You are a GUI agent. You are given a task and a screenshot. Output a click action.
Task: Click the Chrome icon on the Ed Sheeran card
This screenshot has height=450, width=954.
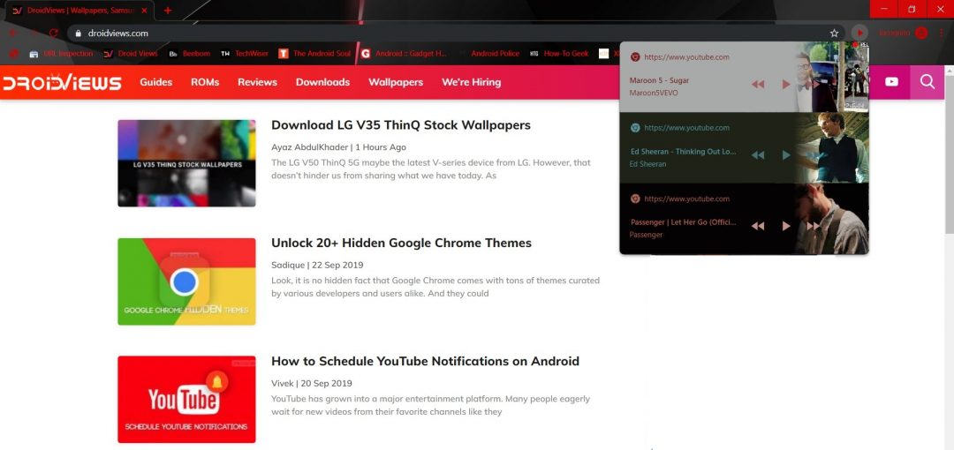point(635,128)
